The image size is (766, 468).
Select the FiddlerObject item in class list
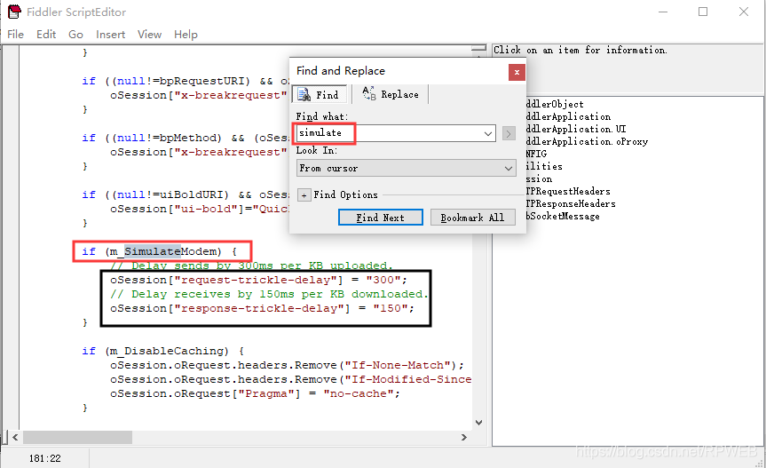point(555,104)
